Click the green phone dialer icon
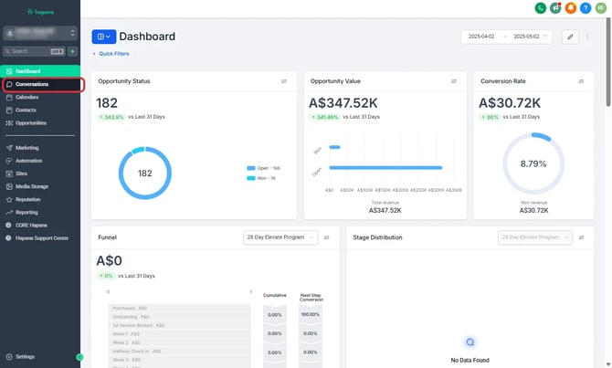Viewport: 612px width, 368px height. [541, 8]
